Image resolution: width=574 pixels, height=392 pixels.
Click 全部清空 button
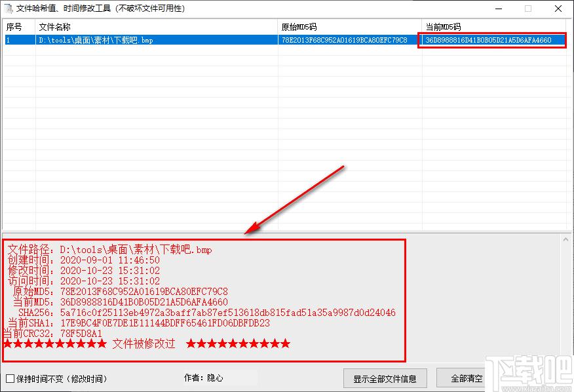[x=462, y=378]
